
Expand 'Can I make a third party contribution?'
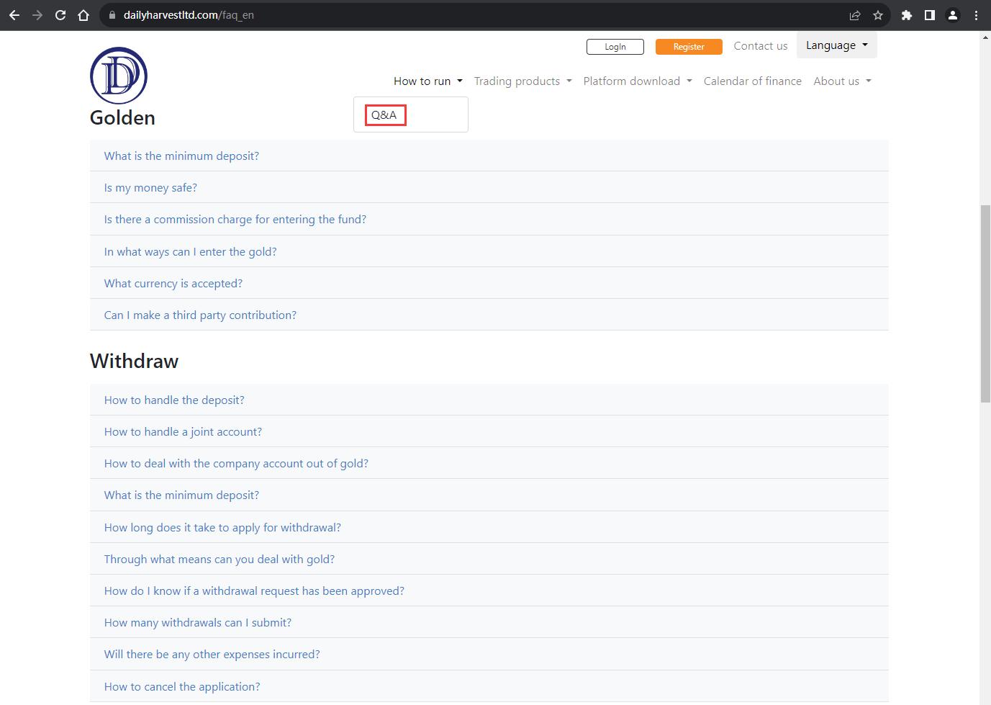click(489, 315)
